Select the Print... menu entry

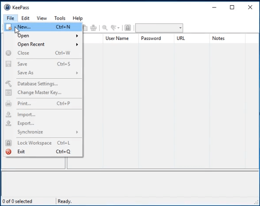43,104
